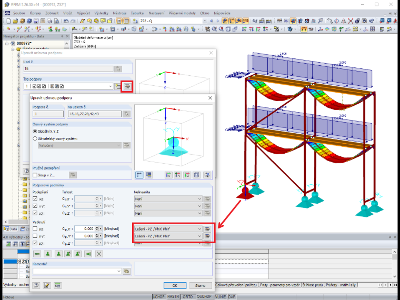Viewport: 400px width, 300px height.
Task: Click the Storno button
Action: point(200,285)
